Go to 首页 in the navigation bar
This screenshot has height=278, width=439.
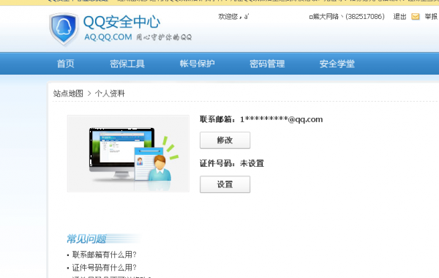pyautogui.click(x=66, y=64)
